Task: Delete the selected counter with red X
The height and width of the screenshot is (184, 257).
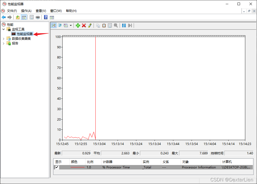Action: (x=84, y=25)
